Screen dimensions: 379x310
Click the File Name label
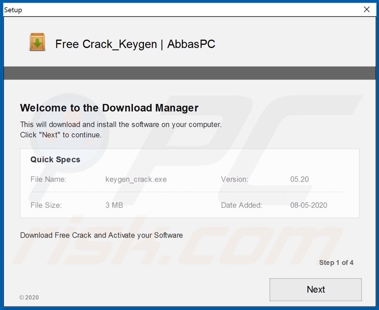pos(48,179)
